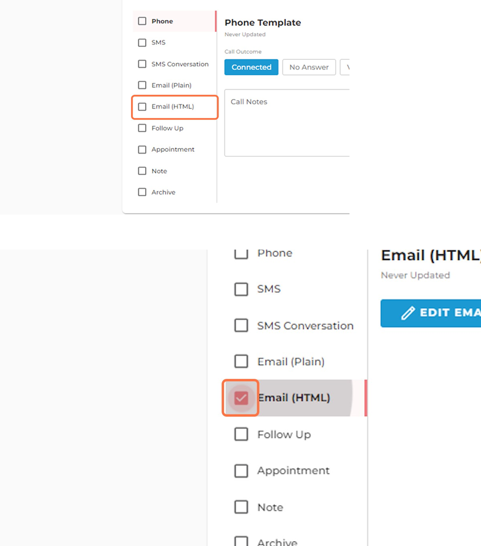This screenshot has width=481, height=546.
Task: Tick SMS checkbox in Email (HTML) template view
Action: [241, 289]
